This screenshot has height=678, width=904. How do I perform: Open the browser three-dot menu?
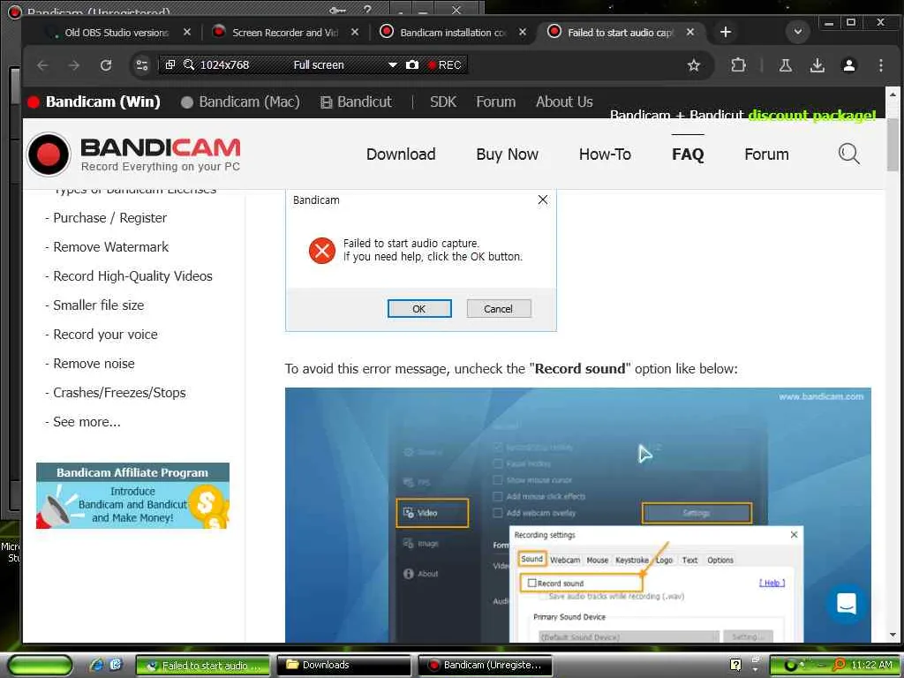[880, 65]
